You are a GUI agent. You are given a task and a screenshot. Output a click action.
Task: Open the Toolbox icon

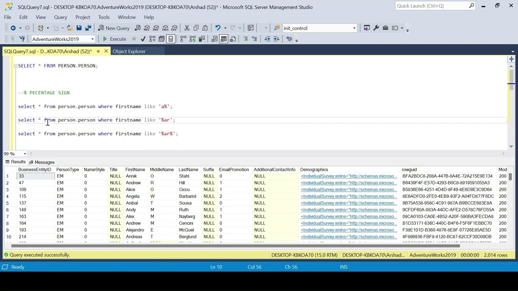[385, 28]
